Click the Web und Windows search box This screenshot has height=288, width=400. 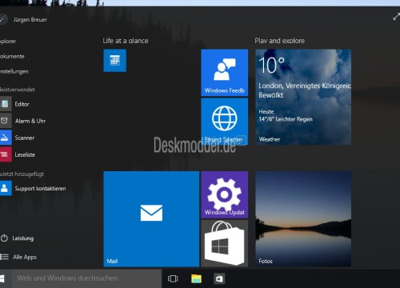click(86, 278)
